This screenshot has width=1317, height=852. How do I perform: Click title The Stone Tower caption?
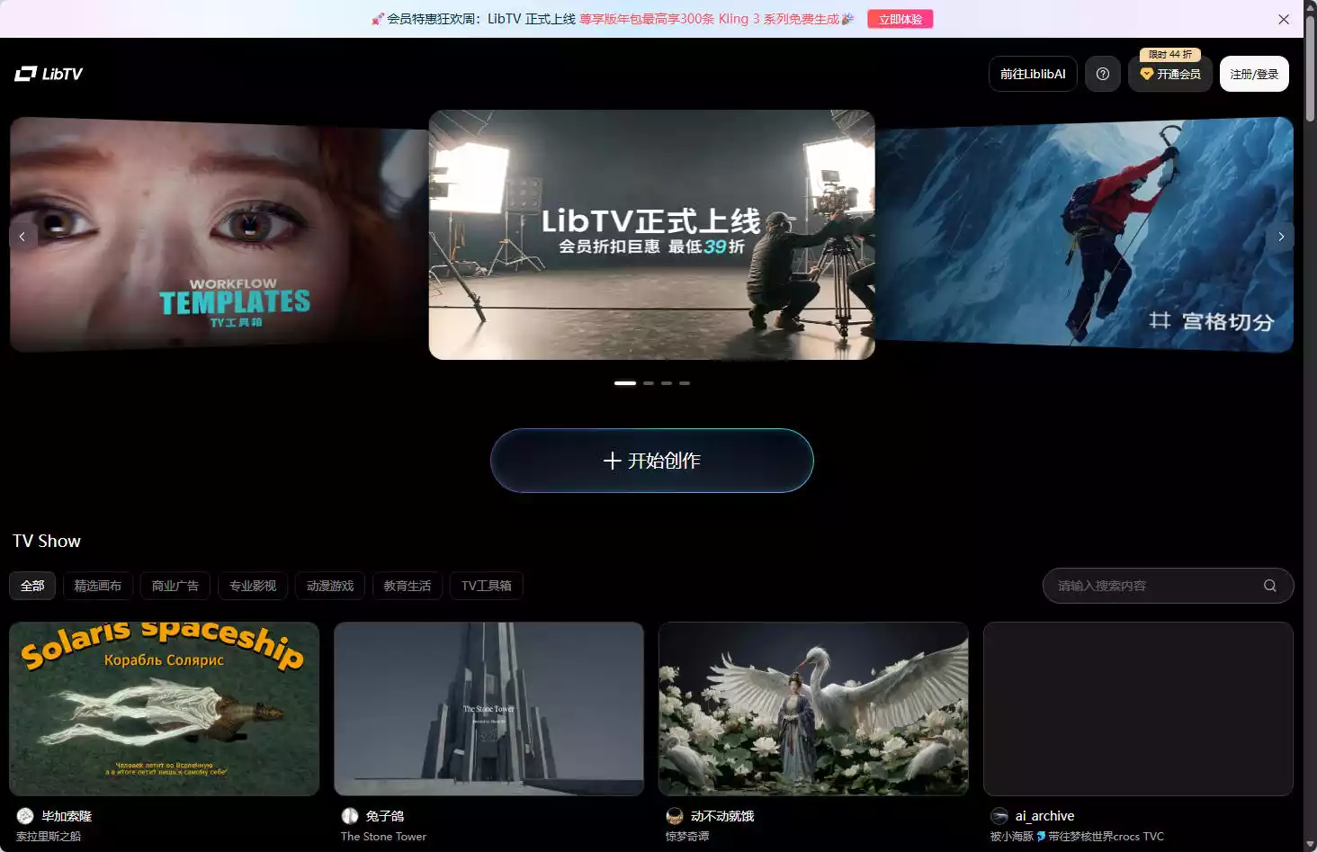tap(383, 837)
